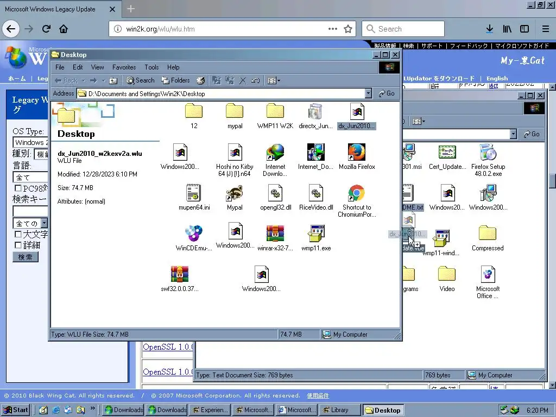Open the Tools menu
556x417 pixels.
[151, 67]
